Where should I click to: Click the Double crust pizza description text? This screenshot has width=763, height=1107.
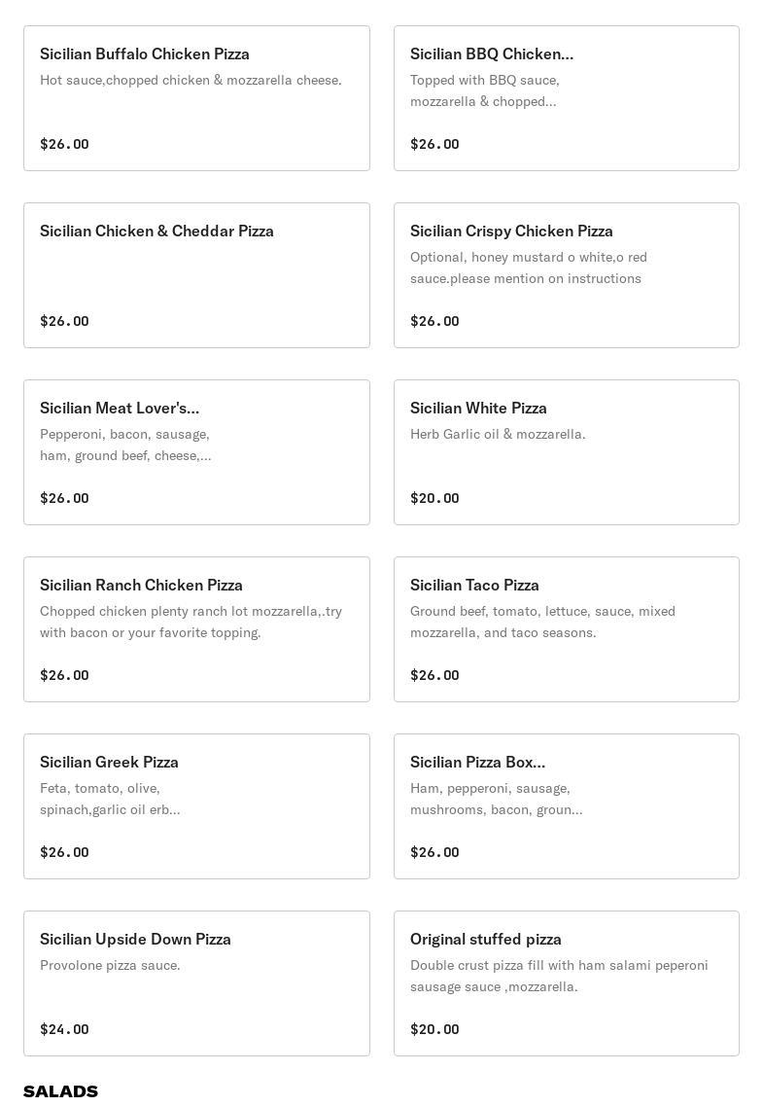pos(559,976)
